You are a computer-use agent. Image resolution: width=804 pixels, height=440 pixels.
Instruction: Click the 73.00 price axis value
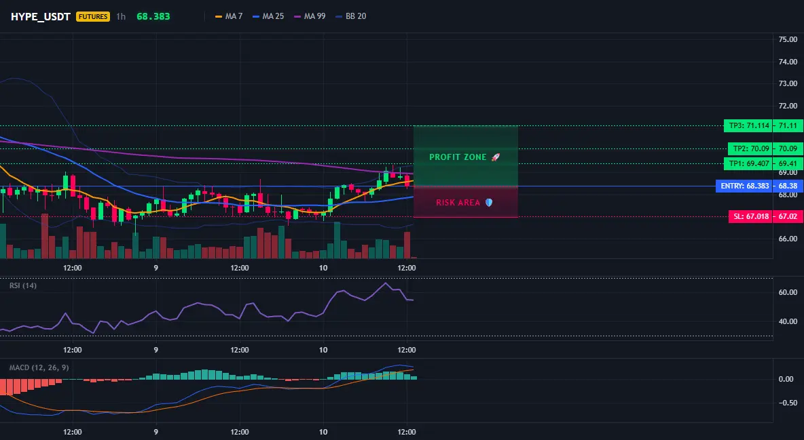tap(788, 83)
